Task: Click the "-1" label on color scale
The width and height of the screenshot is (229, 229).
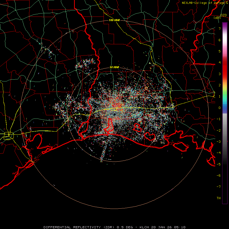Action: pyautogui.click(x=219, y=119)
